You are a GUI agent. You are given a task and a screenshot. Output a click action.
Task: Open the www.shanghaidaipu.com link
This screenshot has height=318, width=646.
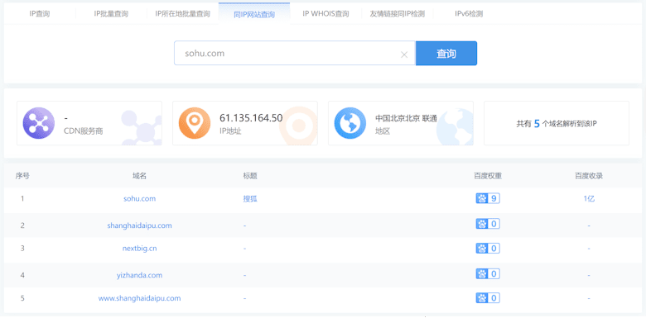click(x=140, y=298)
